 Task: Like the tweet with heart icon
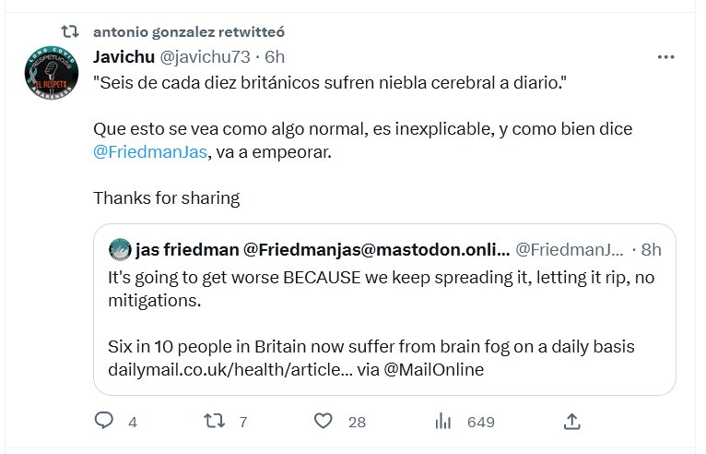[x=323, y=421]
